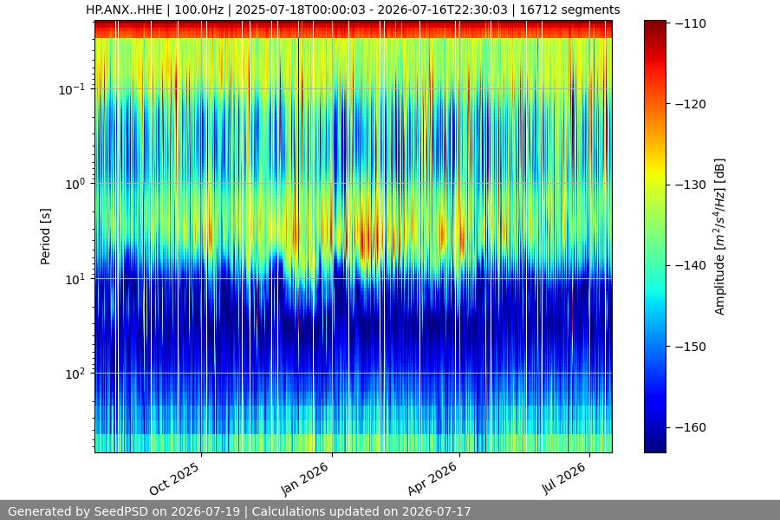Viewport: 780px width, 520px height.
Task: Click the −160 colorbar tick label
Action: (x=691, y=427)
